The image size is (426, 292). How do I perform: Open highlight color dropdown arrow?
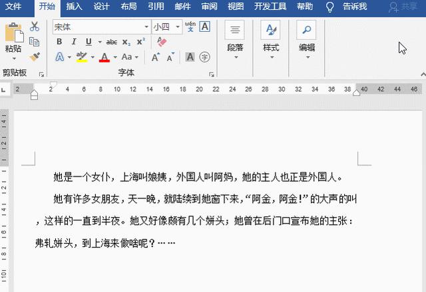[x=93, y=57]
